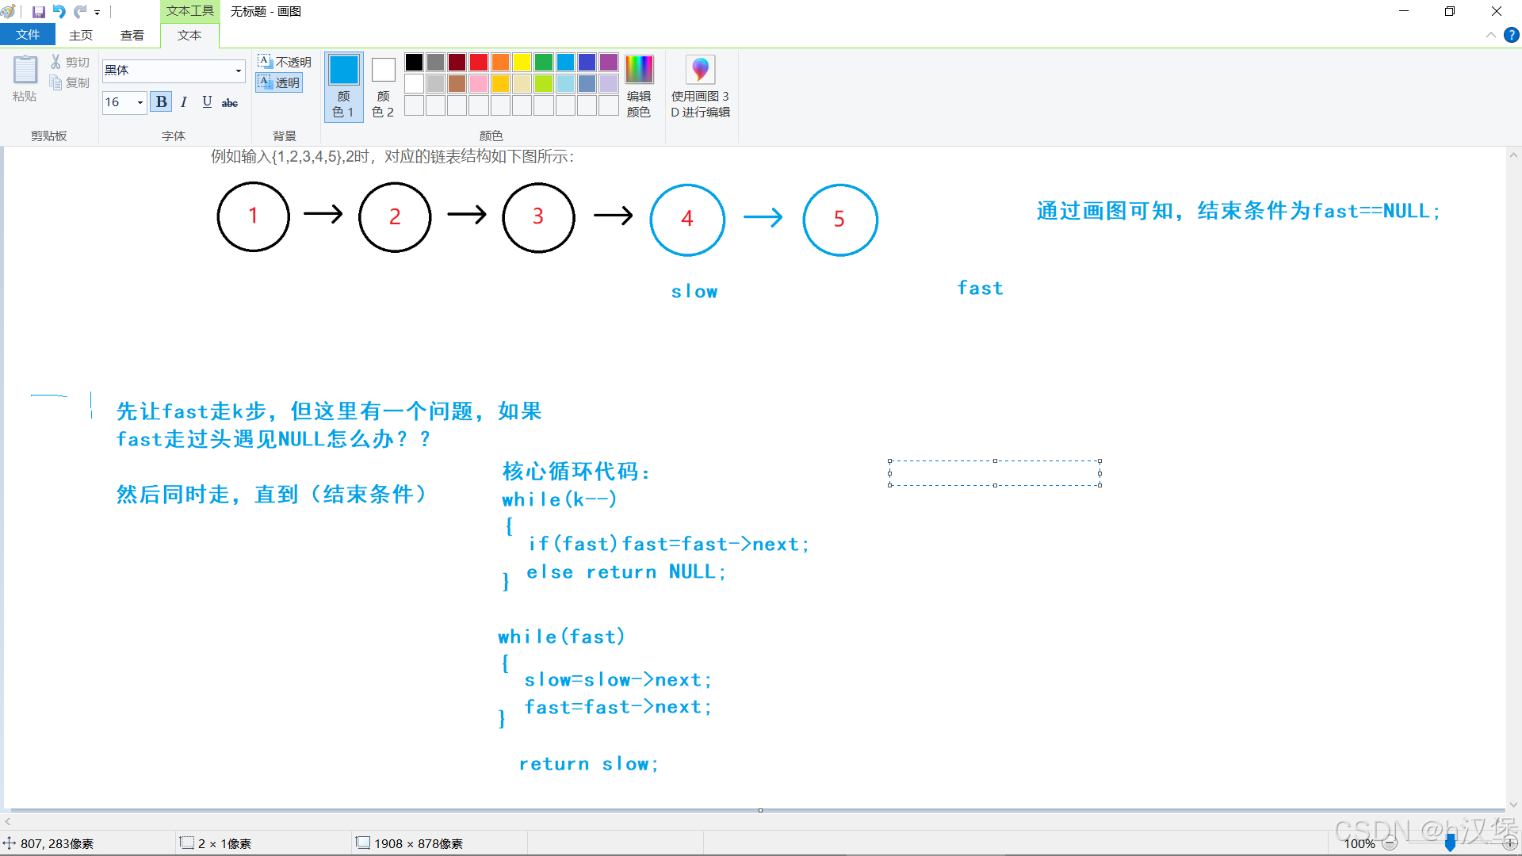Open the 文件 File menu
Viewport: 1522px width, 856px height.
pyautogui.click(x=28, y=35)
